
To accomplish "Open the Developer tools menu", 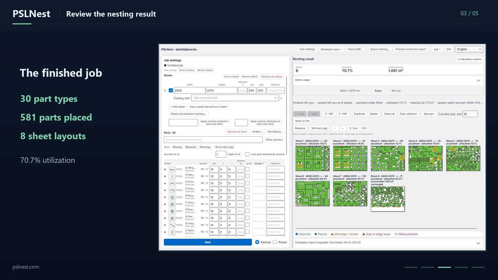I will [x=331, y=49].
